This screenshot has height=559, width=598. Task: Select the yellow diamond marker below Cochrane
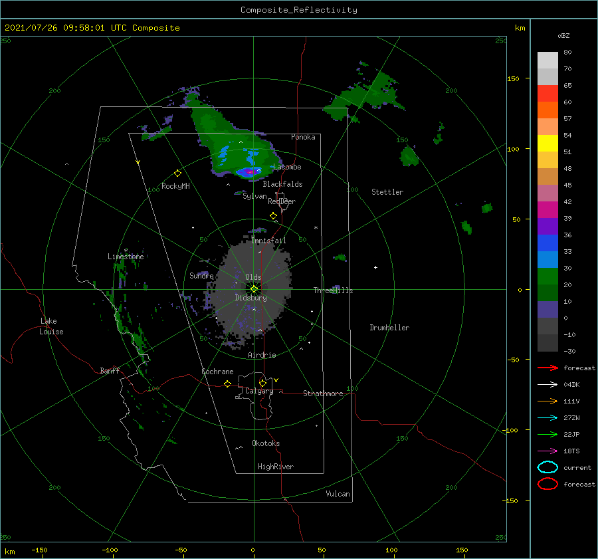click(x=227, y=384)
